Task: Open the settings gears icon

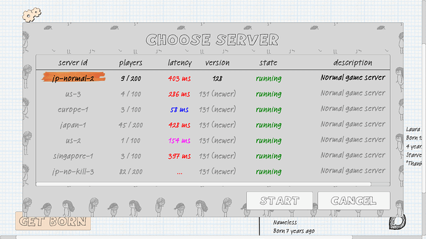Action: 31,15
